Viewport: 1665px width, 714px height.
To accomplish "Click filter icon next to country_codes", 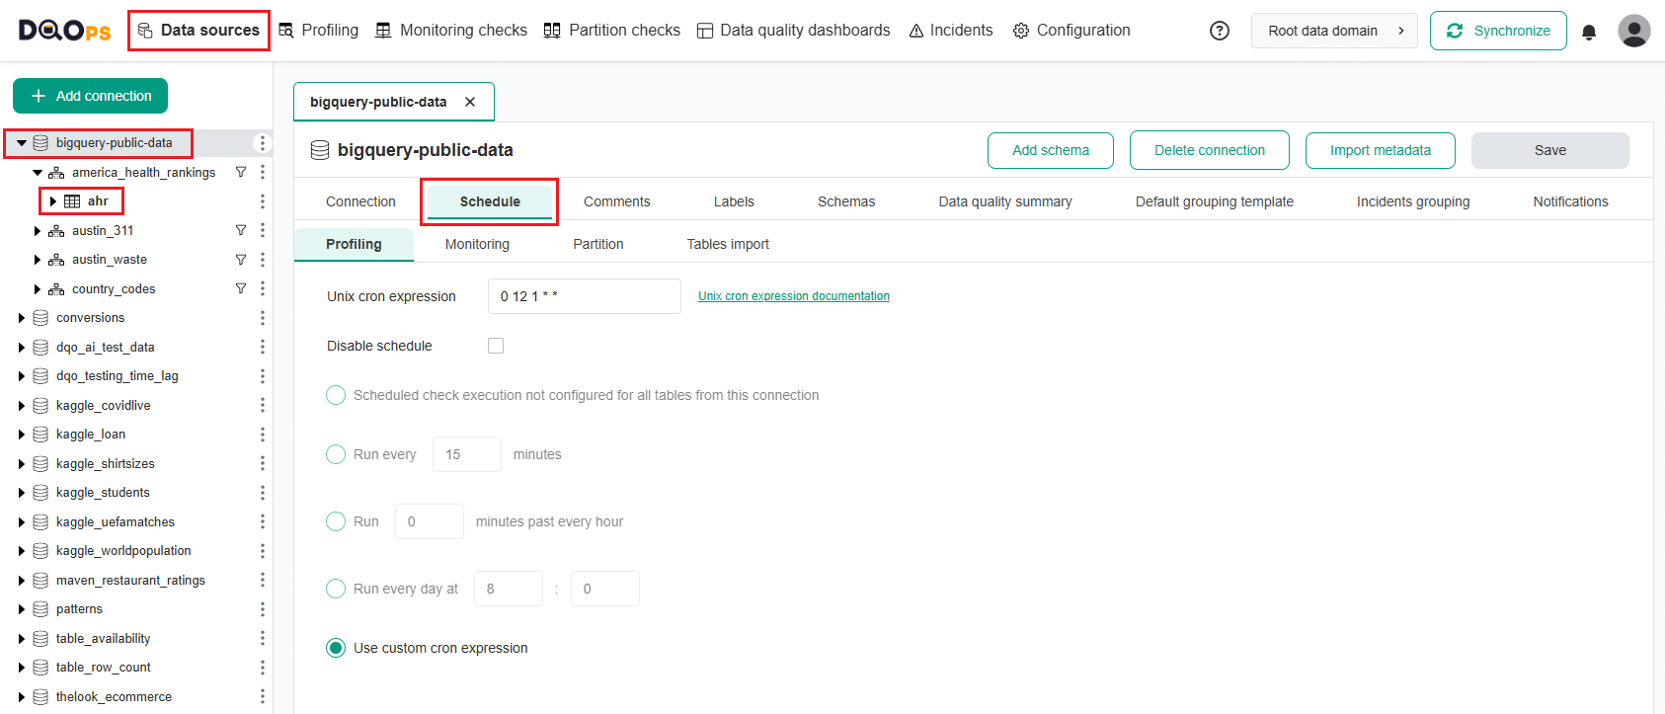I will coord(241,288).
